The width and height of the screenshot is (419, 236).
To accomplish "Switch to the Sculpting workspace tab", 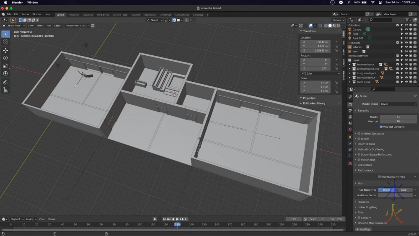I will (x=88, y=15).
